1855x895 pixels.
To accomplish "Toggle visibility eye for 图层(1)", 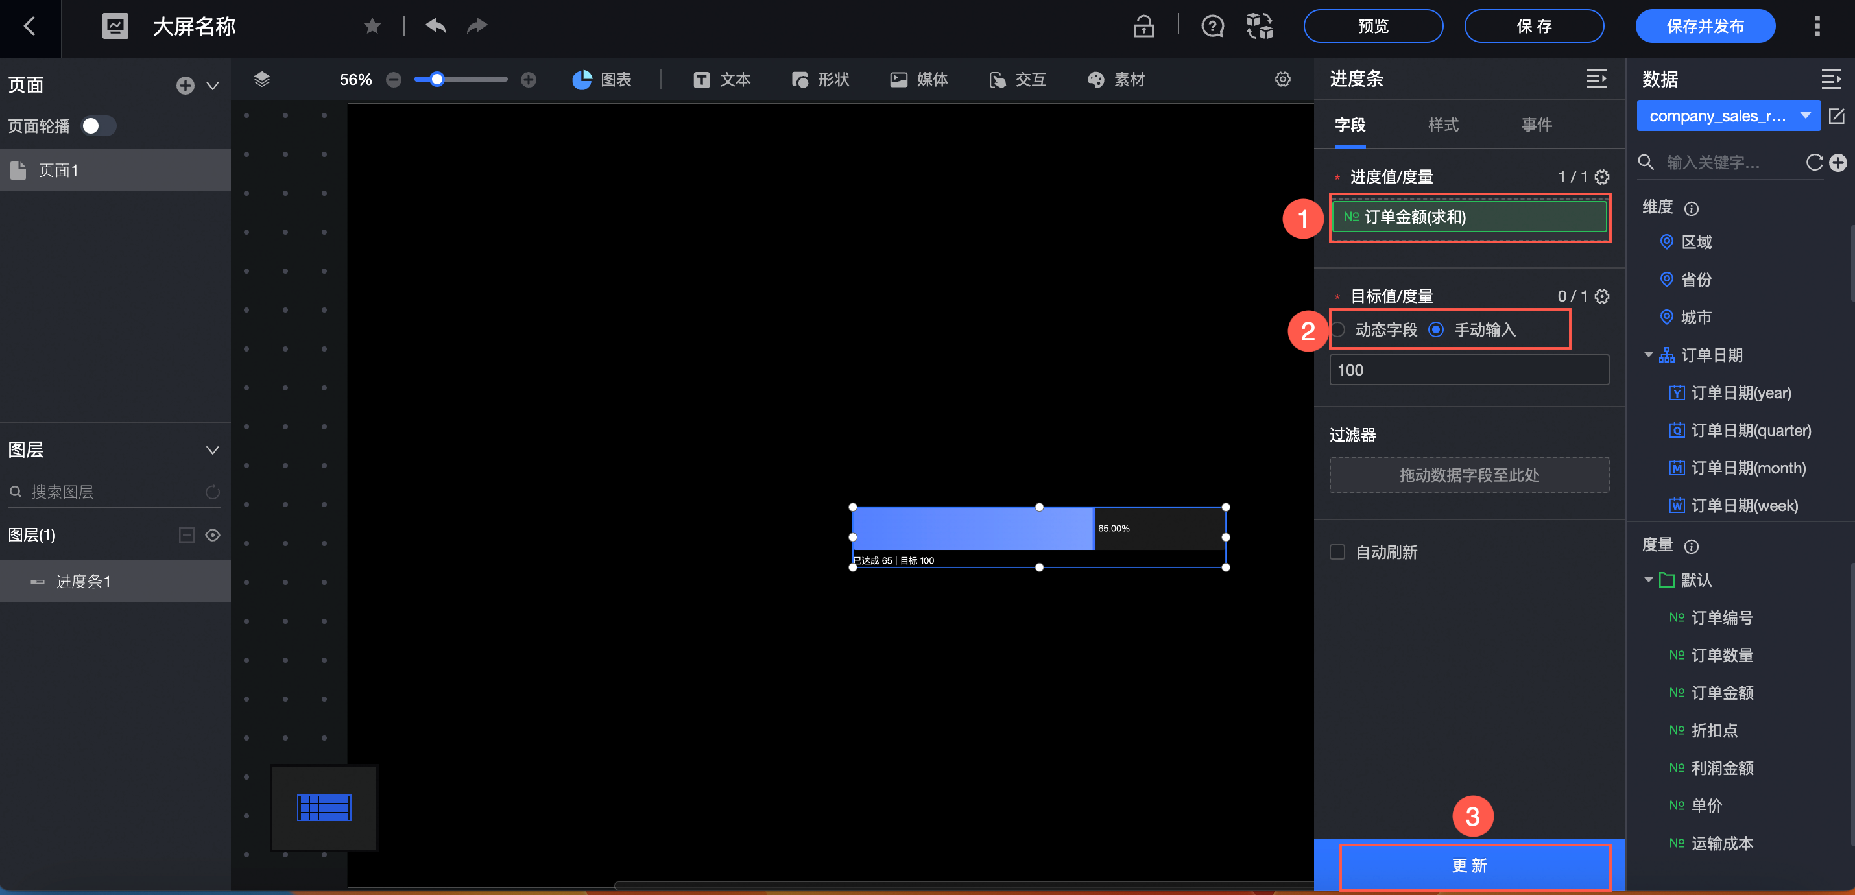I will pos(213,535).
